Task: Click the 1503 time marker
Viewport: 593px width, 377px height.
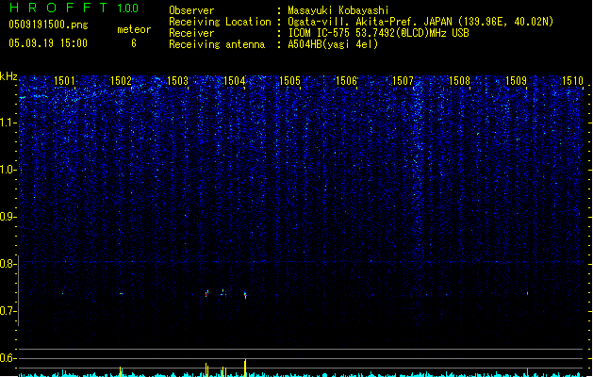Action: pos(177,81)
